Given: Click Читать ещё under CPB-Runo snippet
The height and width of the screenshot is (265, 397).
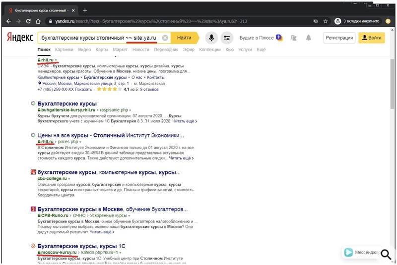Looking at the screenshot, I should (102, 232).
